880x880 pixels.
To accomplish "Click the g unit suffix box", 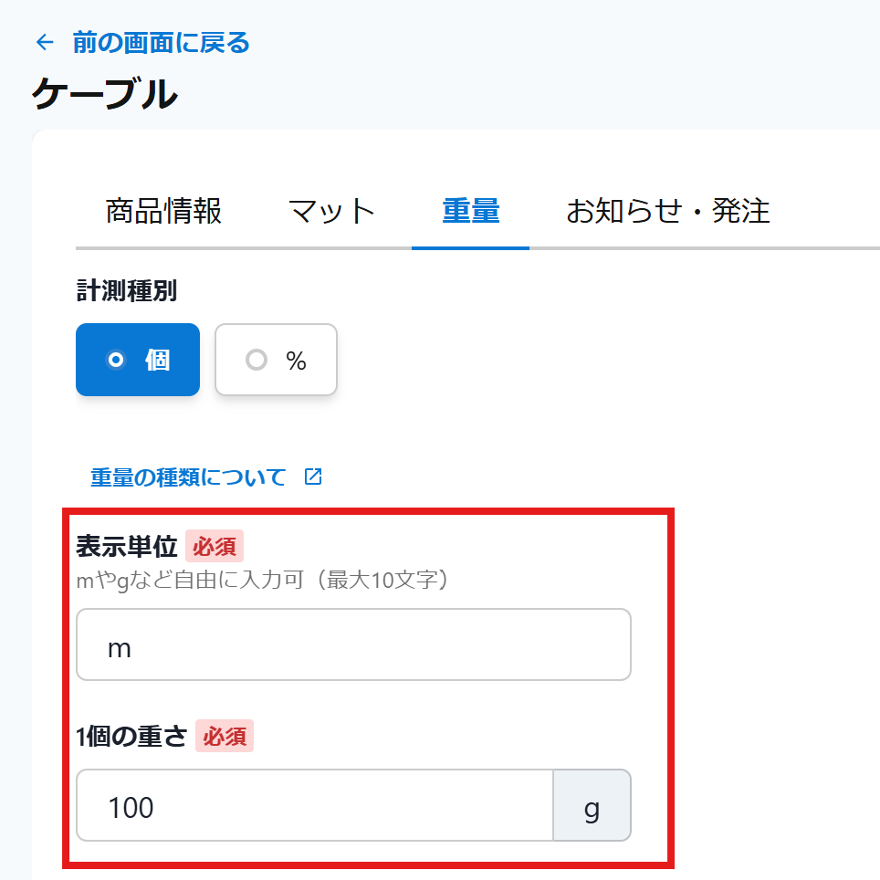I will click(x=592, y=805).
